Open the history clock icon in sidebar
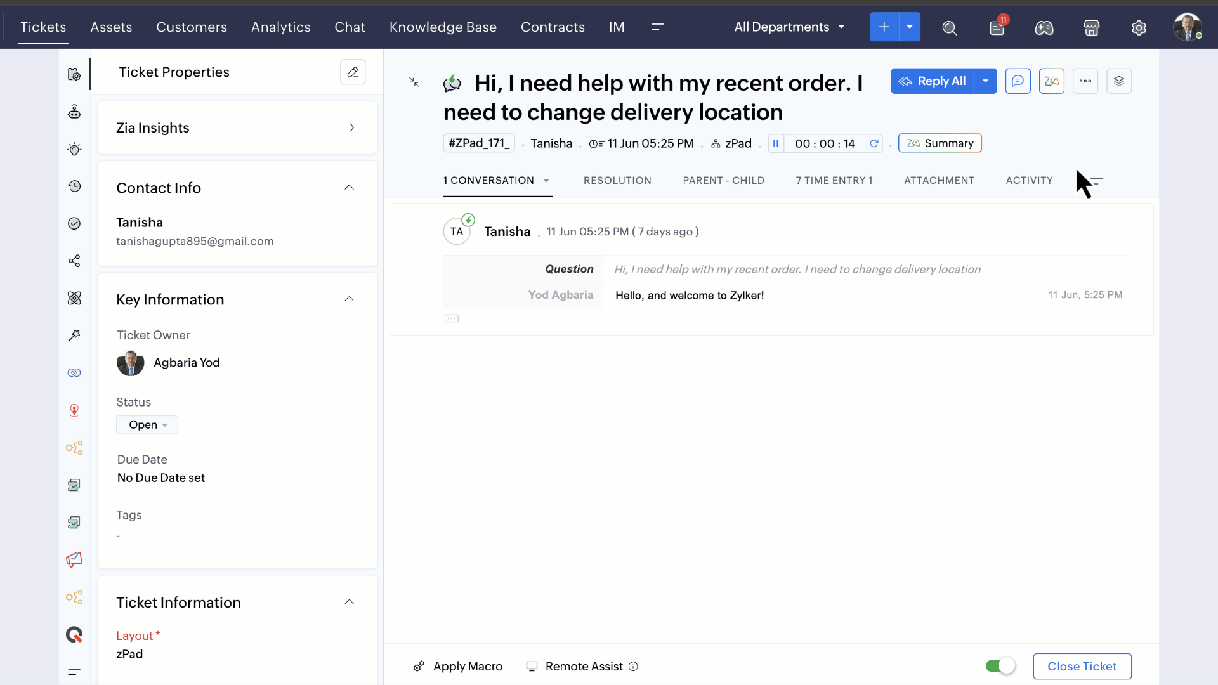Image resolution: width=1218 pixels, height=685 pixels. click(74, 186)
